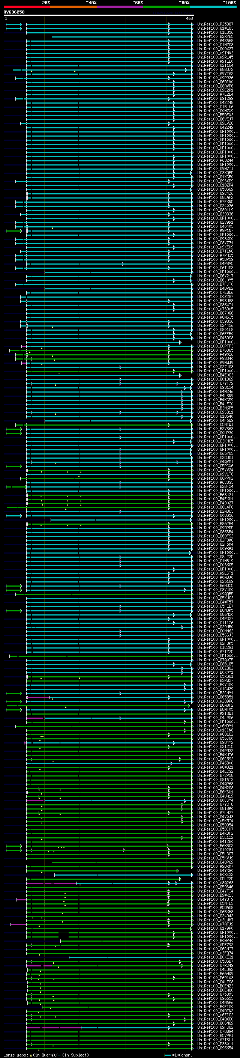The image size is (240, 1058).
Task: Select label UniRef100_C1BLK6
Action: [215, 107]
